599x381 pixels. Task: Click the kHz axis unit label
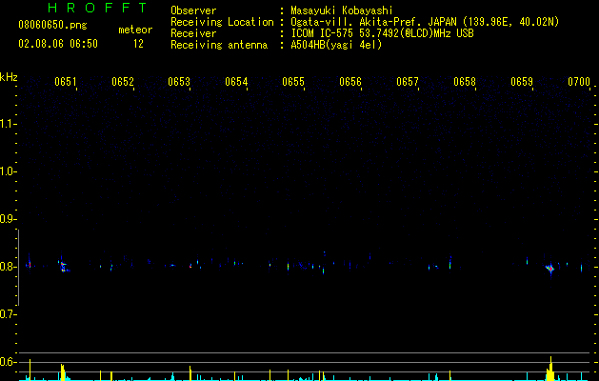click(x=9, y=77)
